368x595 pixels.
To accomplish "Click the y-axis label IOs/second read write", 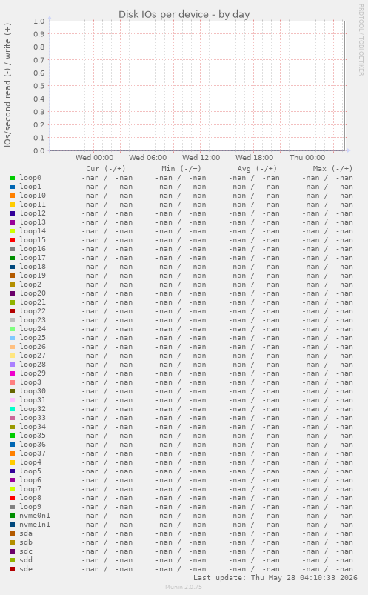I will (x=7, y=84).
